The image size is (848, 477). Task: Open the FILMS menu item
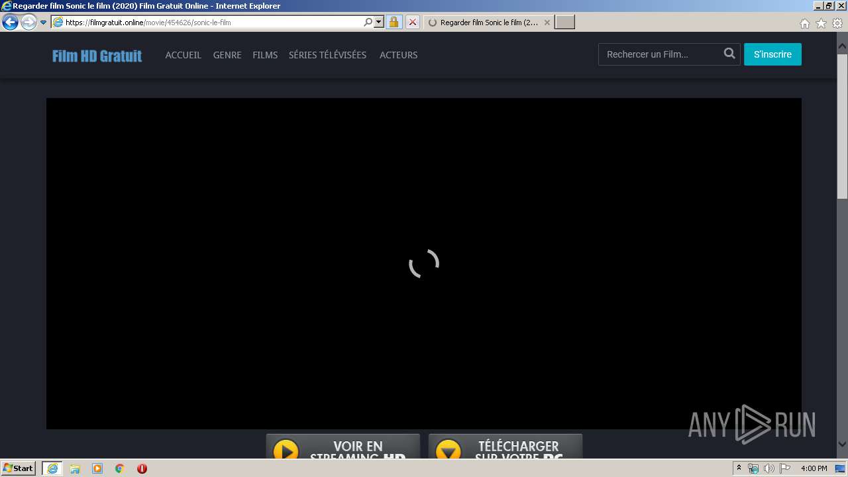[x=265, y=55]
